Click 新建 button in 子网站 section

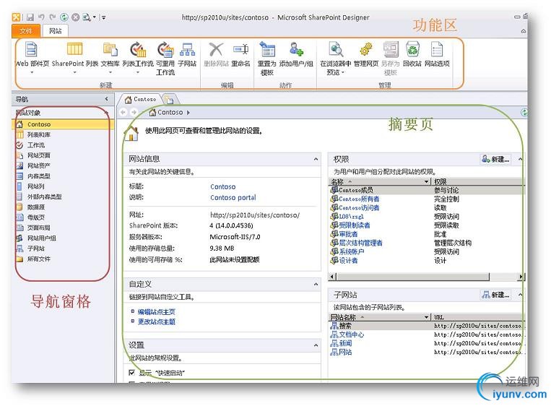point(496,295)
